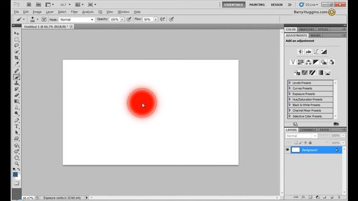Image resolution: width=358 pixels, height=201 pixels.
Task: Open the Flow slider arrow
Action: tap(156, 20)
